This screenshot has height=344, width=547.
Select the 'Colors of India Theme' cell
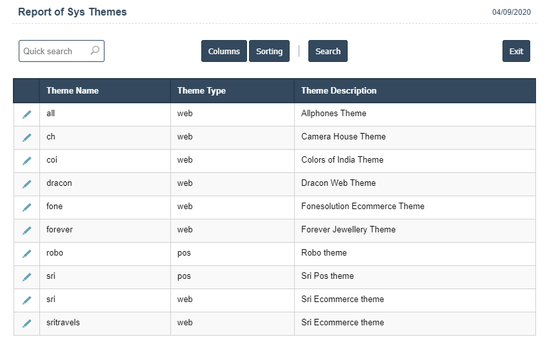342,160
